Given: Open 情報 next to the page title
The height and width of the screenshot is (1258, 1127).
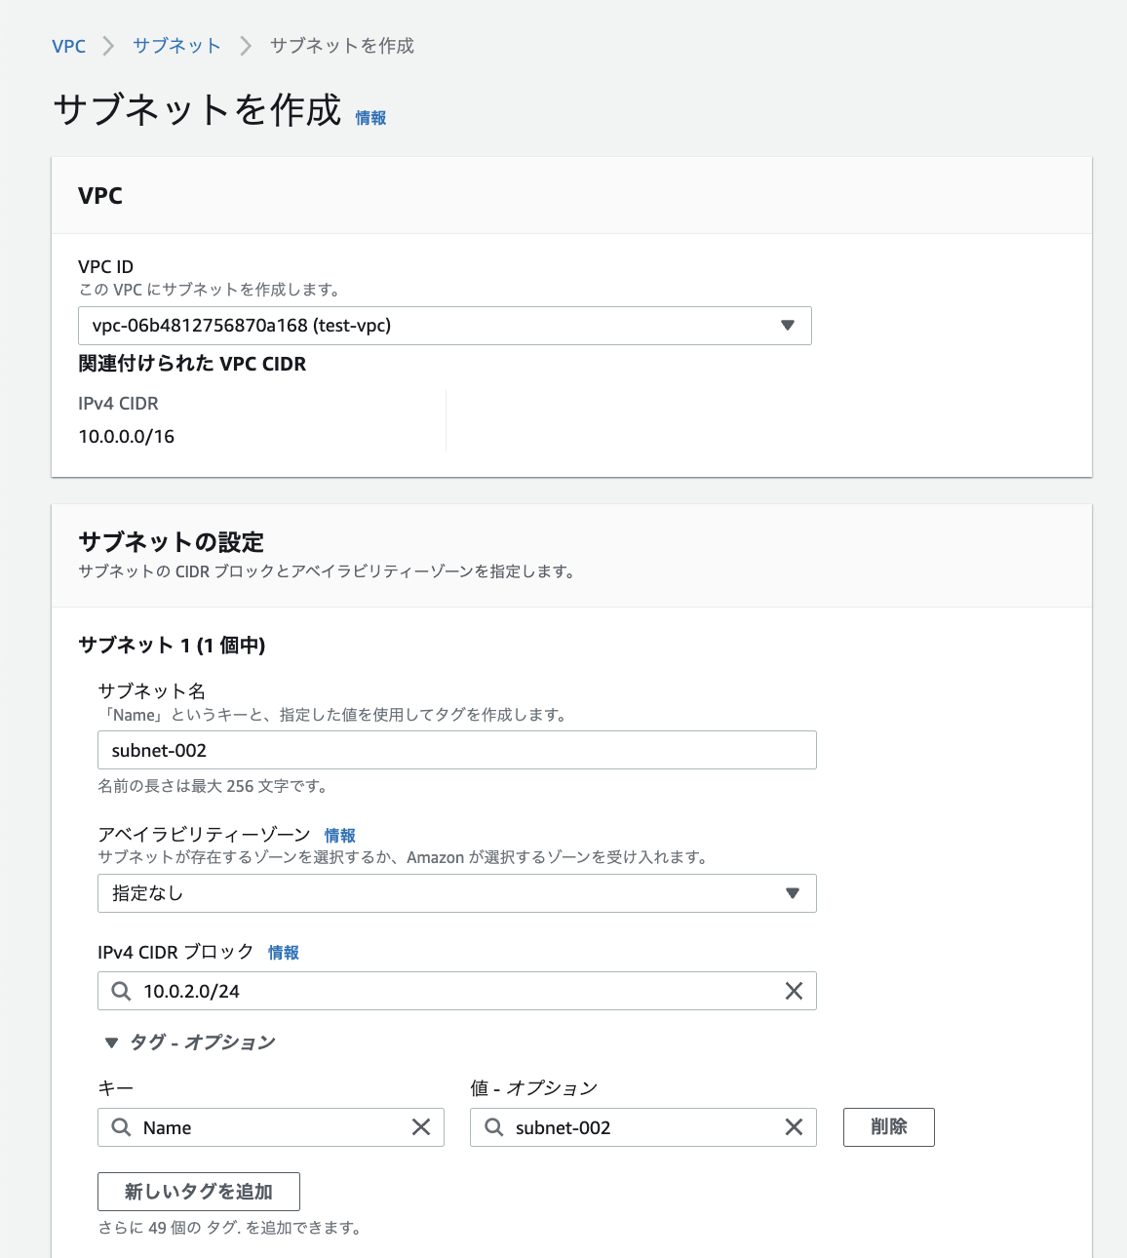Looking at the screenshot, I should [370, 117].
